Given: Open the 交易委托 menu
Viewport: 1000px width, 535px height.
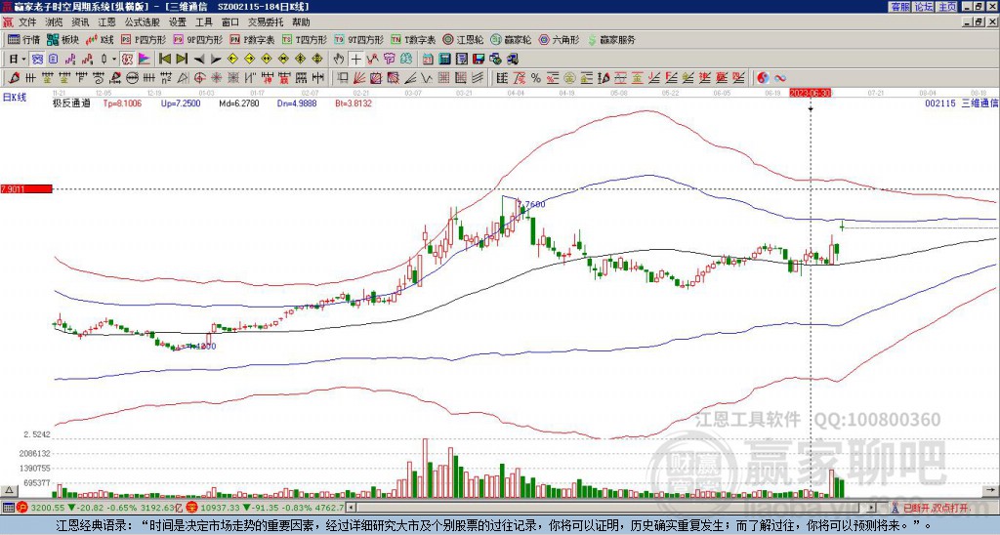Looking at the screenshot, I should tap(266, 22).
